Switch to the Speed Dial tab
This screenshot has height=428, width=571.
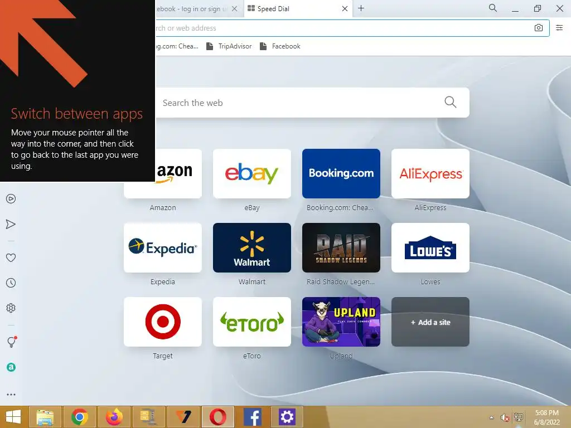[298, 9]
